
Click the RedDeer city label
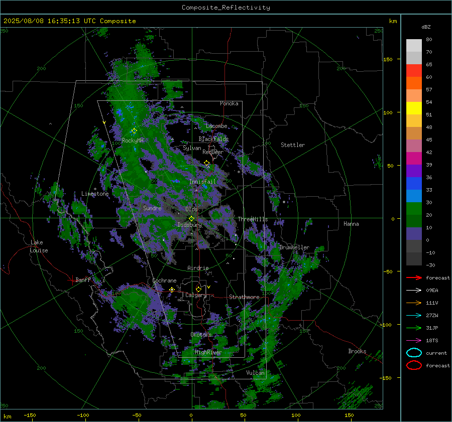pyautogui.click(x=213, y=152)
